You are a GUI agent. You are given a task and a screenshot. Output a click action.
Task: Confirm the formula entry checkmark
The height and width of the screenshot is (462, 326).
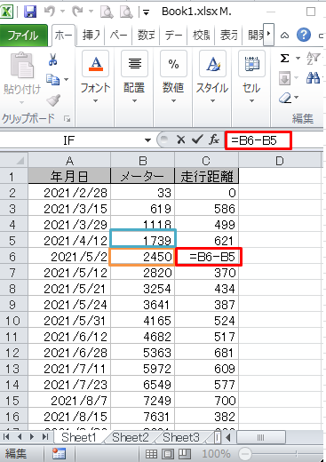click(197, 139)
